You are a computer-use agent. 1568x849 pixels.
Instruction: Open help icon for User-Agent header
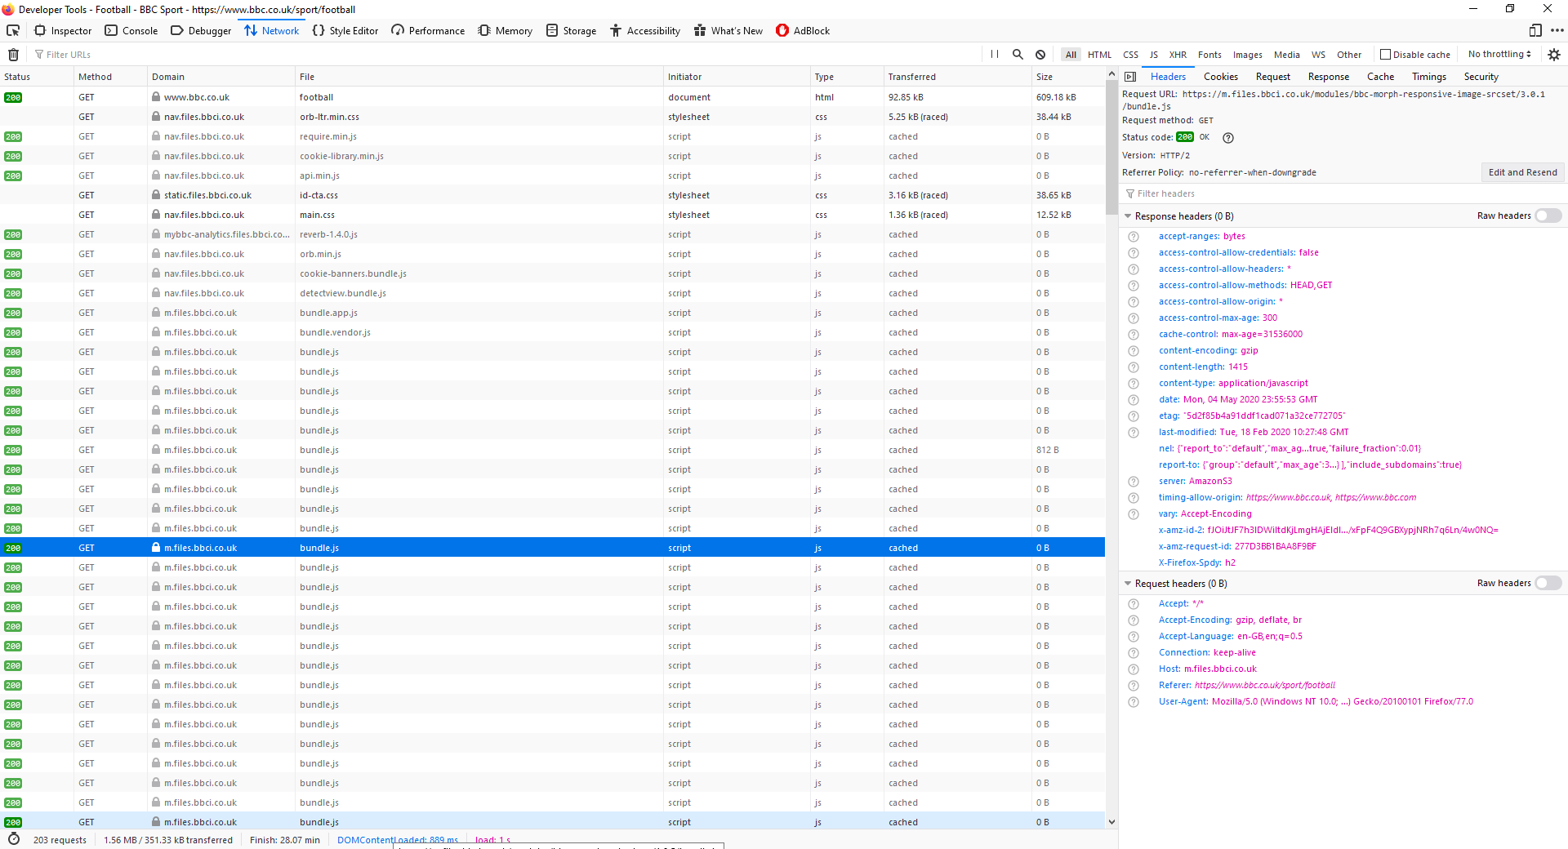click(x=1134, y=702)
